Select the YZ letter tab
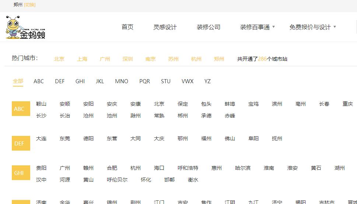This screenshot has width=357, height=204. point(207,81)
